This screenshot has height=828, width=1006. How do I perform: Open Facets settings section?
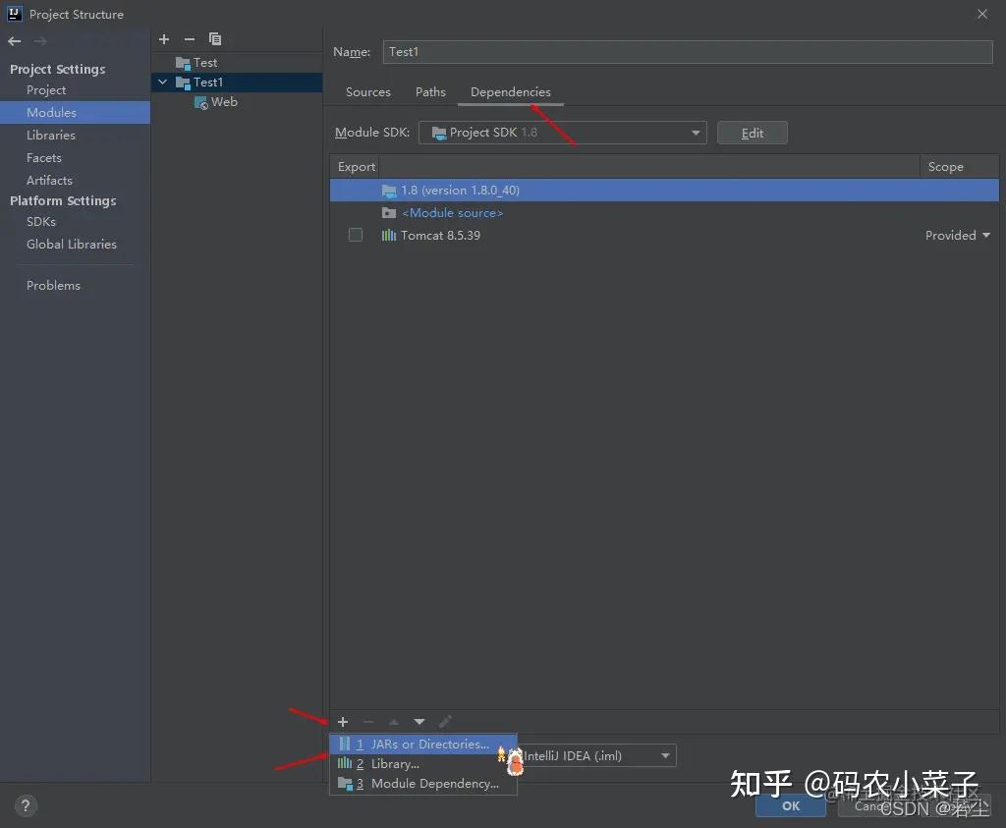pos(43,158)
